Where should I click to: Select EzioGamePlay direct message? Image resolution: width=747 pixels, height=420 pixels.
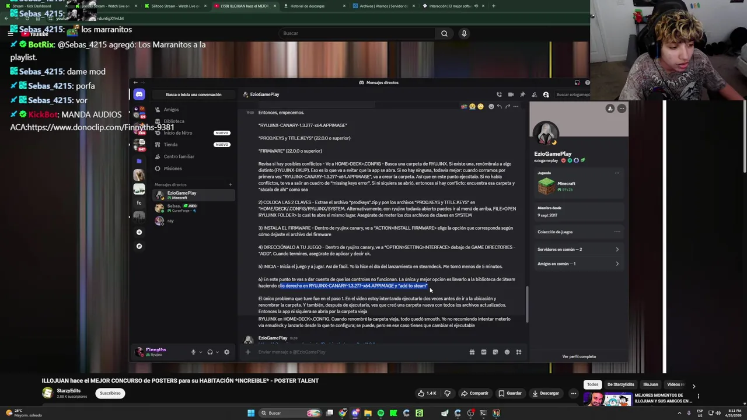pyautogui.click(x=194, y=195)
